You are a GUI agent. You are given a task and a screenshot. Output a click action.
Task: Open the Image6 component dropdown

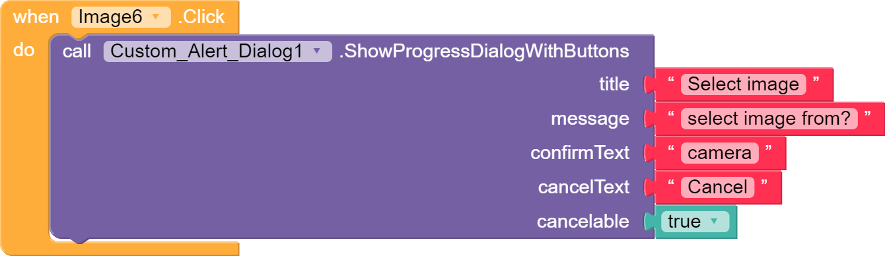[121, 17]
